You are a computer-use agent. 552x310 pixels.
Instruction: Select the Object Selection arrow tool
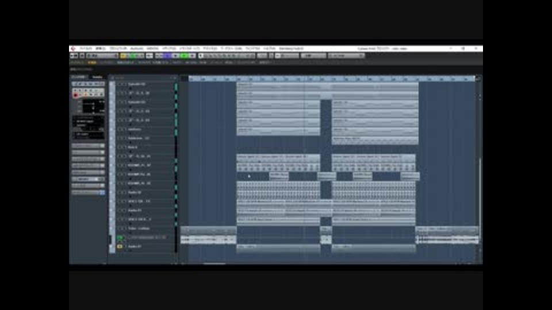click(x=201, y=56)
